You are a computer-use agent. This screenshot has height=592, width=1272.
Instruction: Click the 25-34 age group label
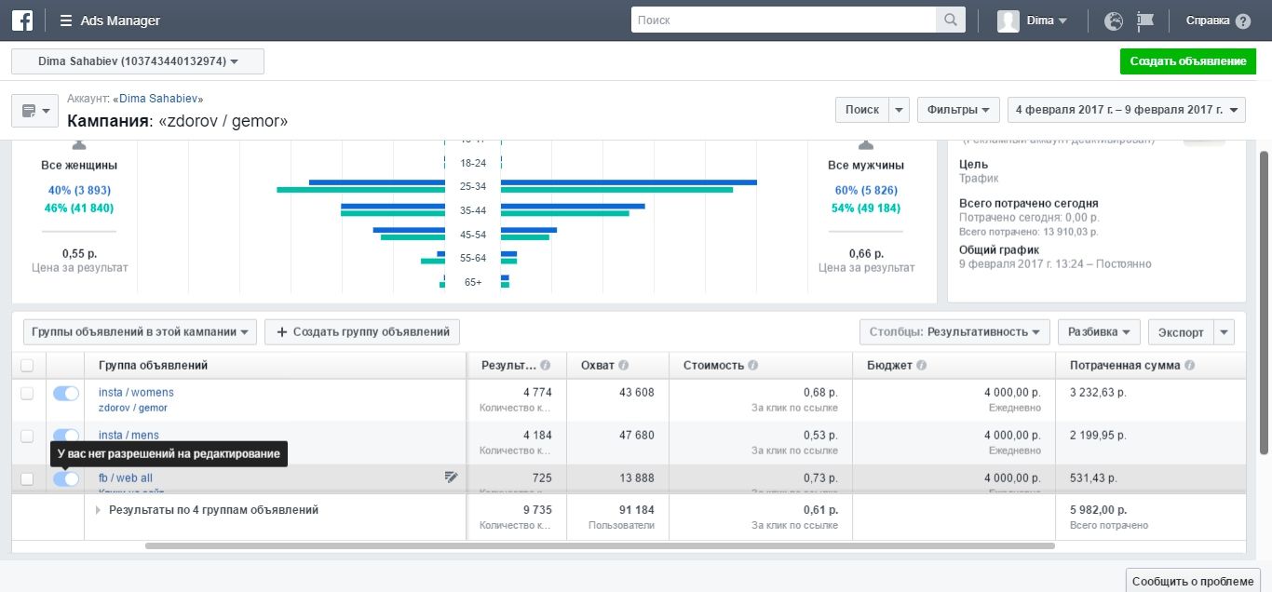(x=473, y=187)
